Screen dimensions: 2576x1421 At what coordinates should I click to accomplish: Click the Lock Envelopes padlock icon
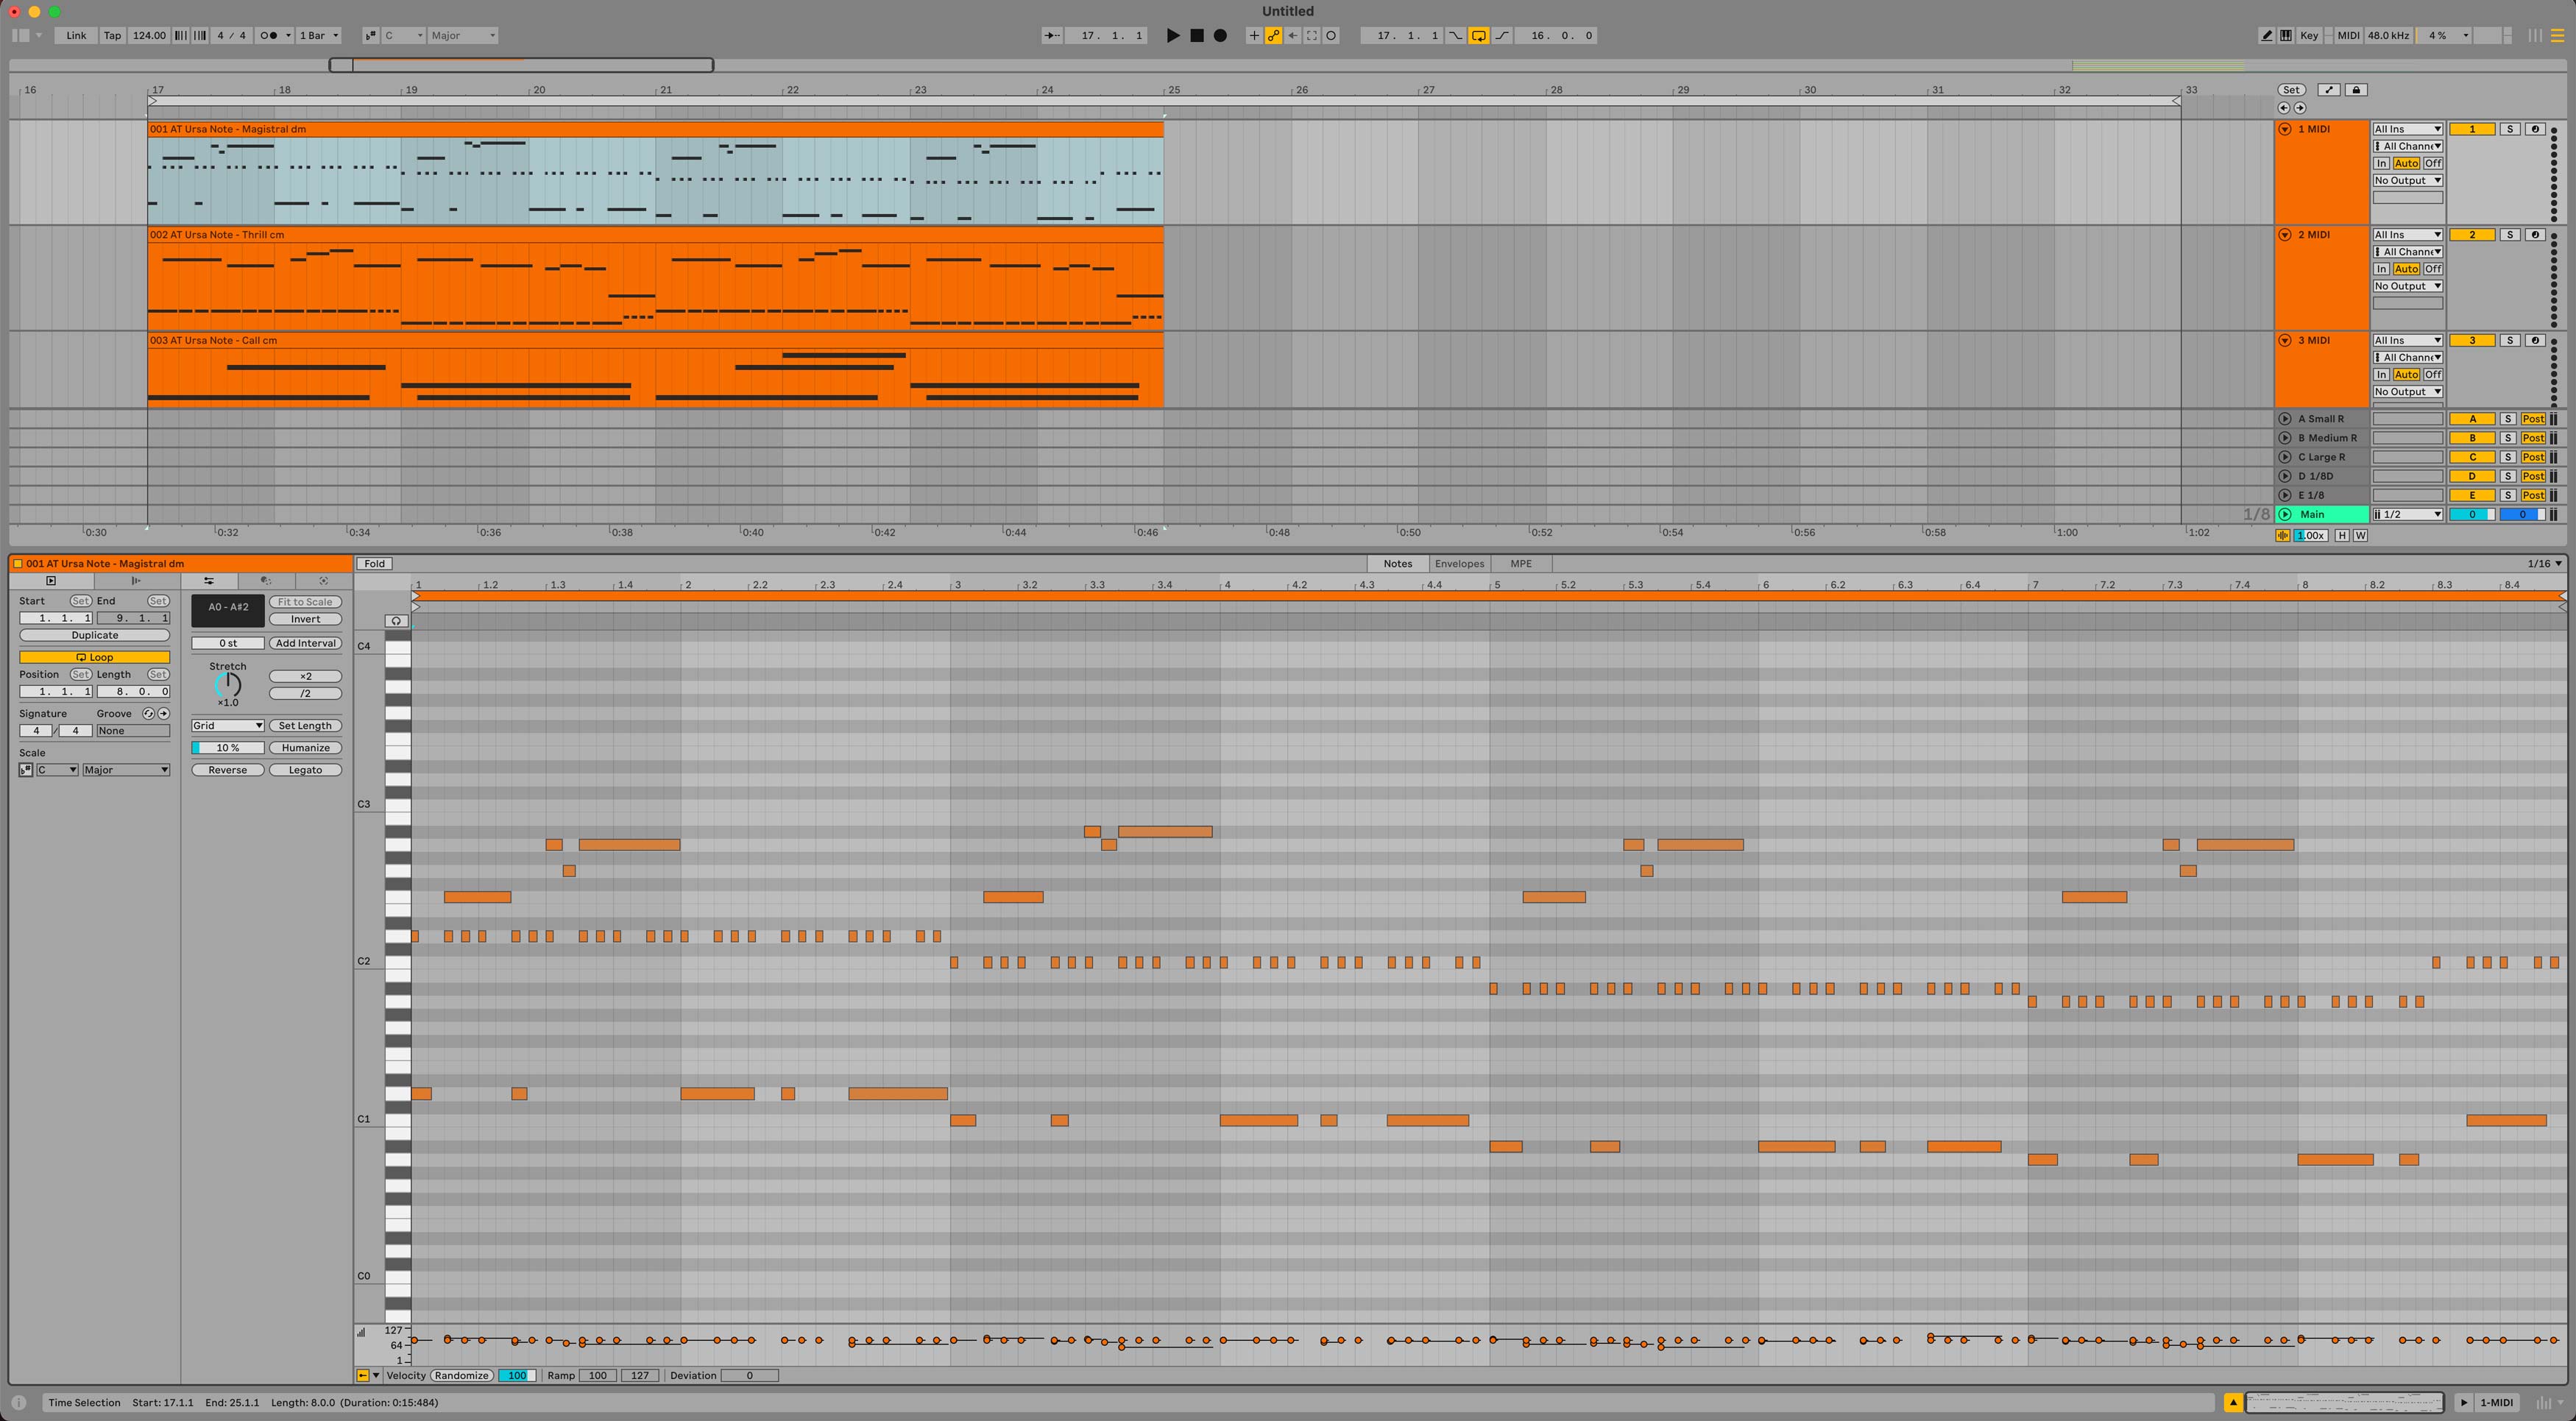pyautogui.click(x=2355, y=90)
